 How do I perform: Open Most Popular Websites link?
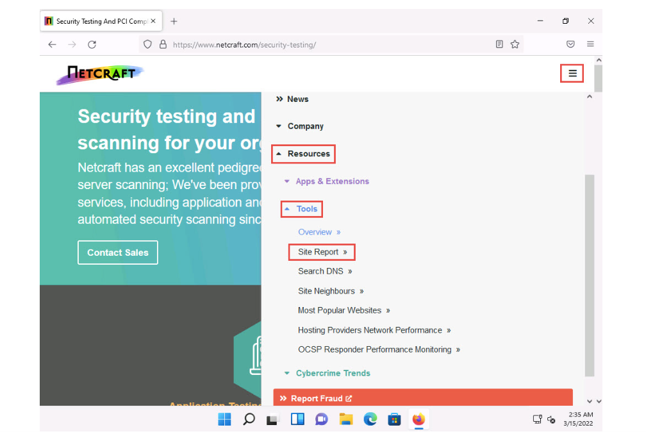(x=344, y=310)
